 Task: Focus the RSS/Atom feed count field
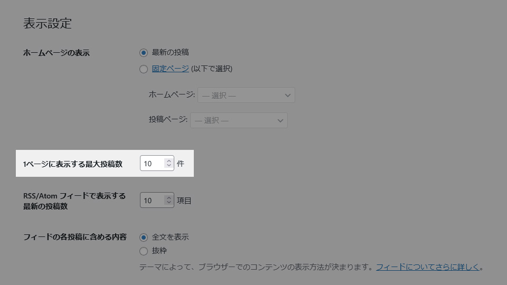coord(157,201)
